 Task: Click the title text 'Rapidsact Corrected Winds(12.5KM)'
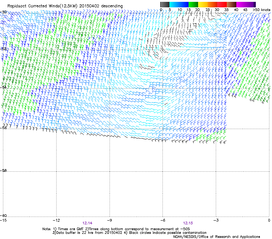point(42,6)
